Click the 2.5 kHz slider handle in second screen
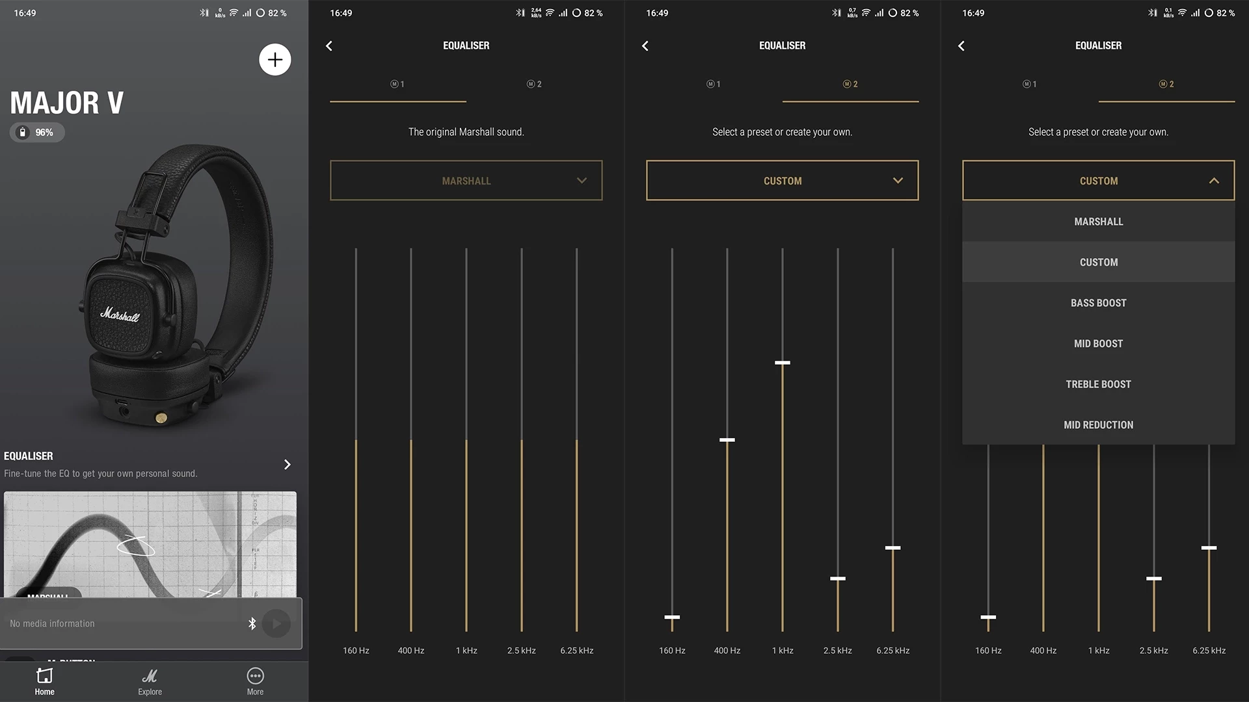 (x=837, y=578)
